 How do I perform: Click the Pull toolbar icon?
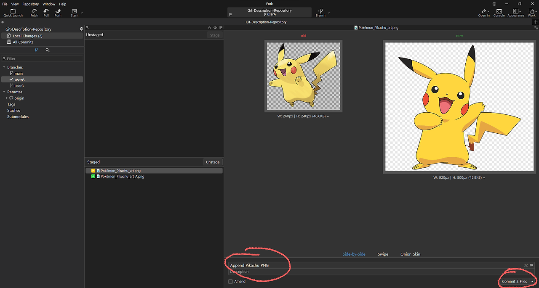46,12
